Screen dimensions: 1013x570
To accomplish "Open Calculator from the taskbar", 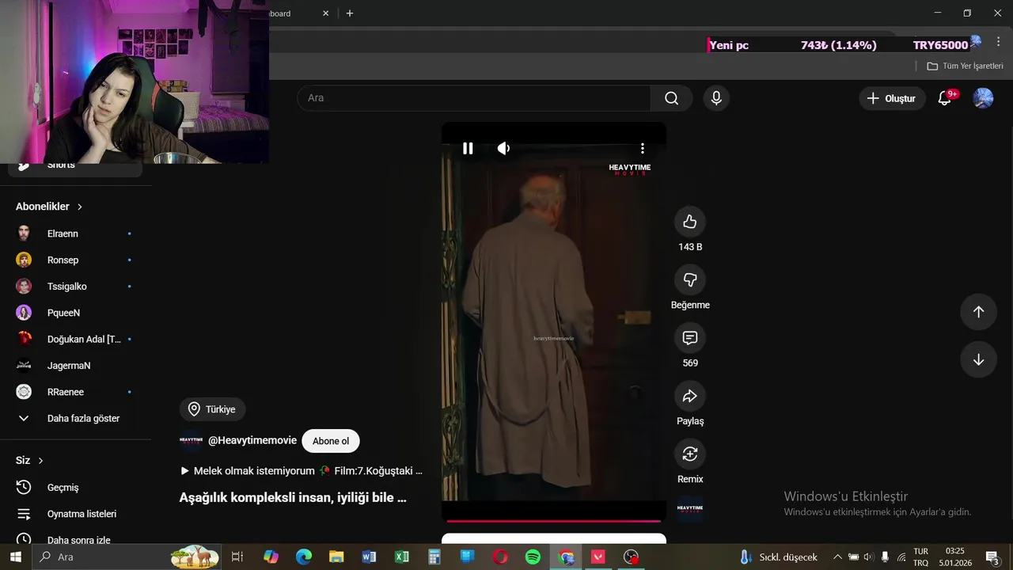I will [434, 557].
